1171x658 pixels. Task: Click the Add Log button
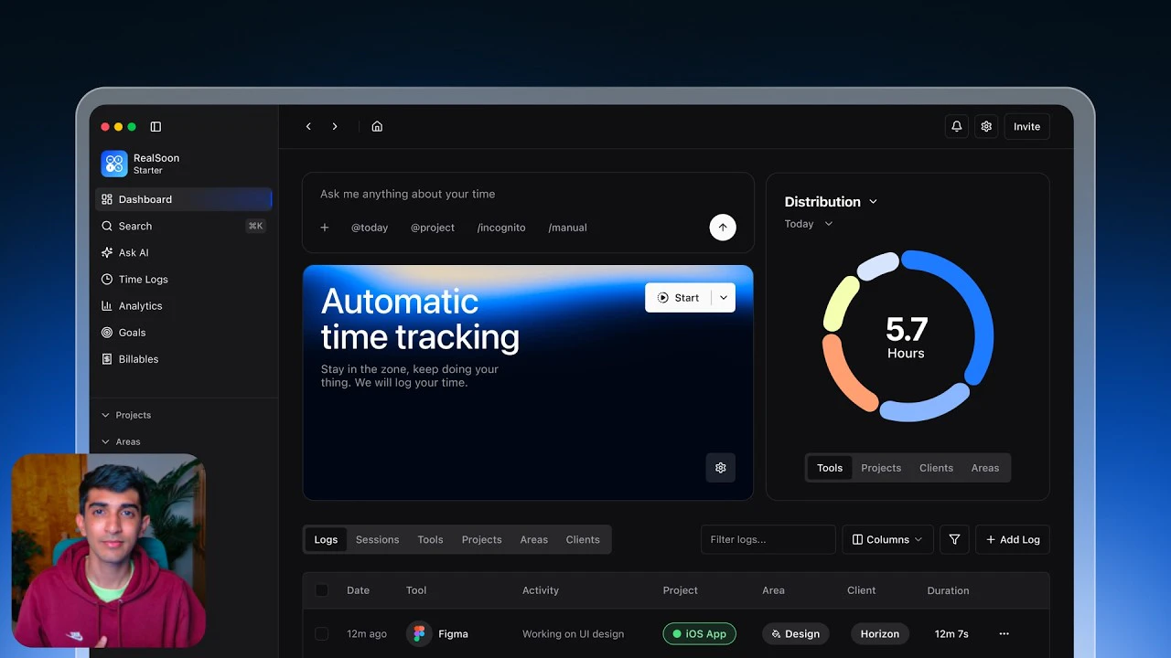pyautogui.click(x=1013, y=540)
